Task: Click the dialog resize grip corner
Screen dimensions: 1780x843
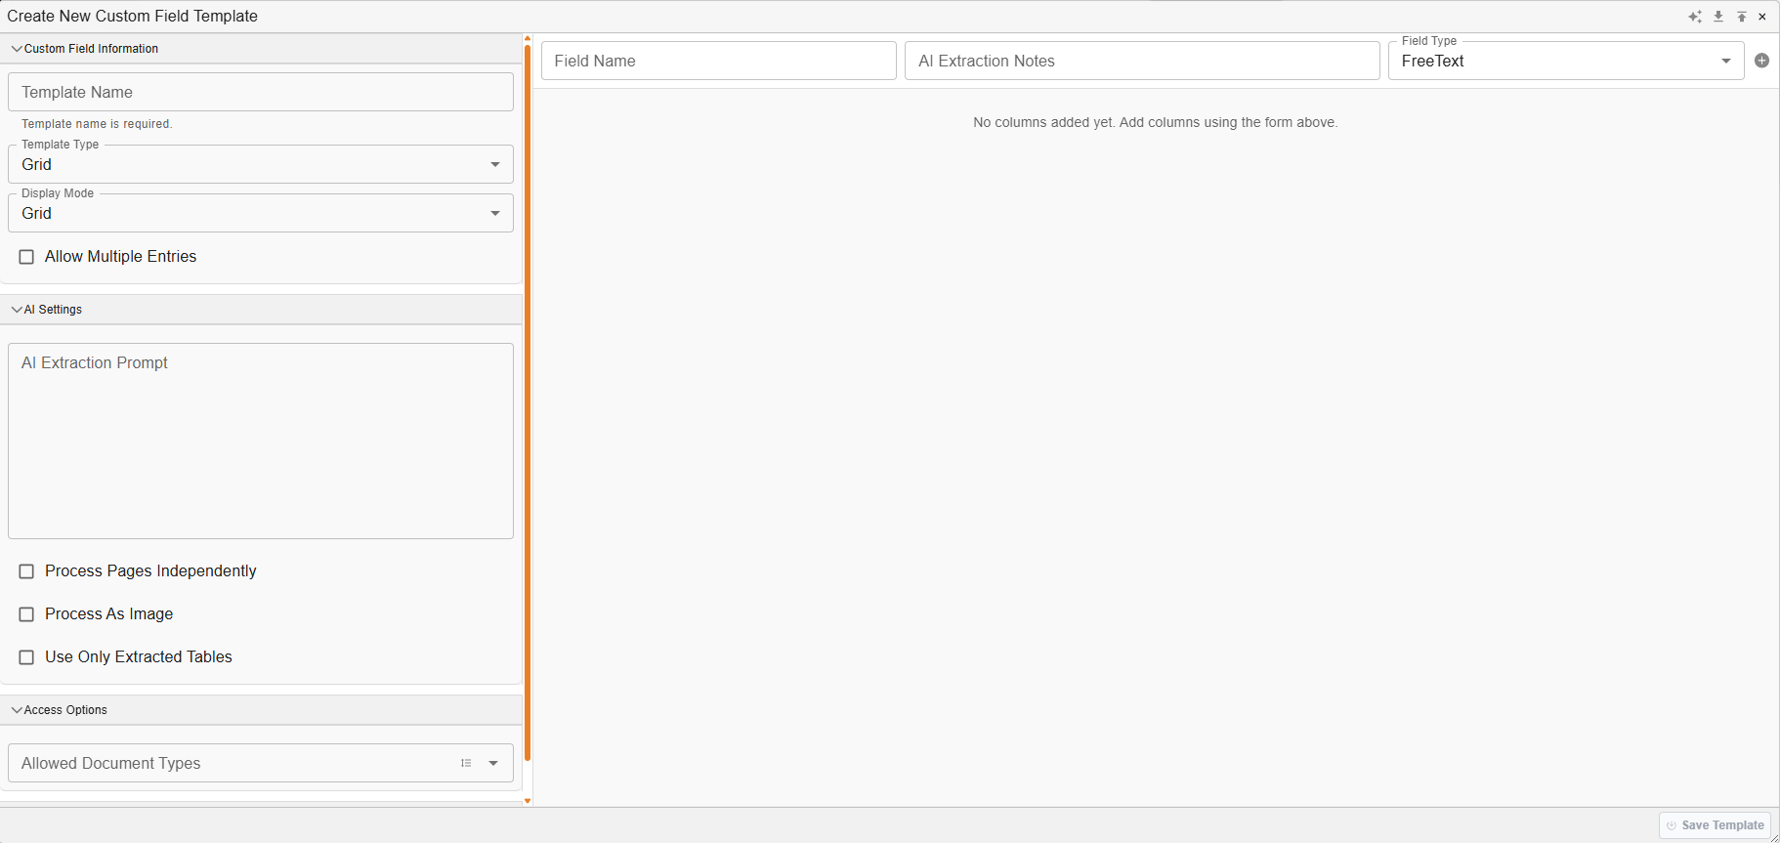Action: tap(1774, 837)
